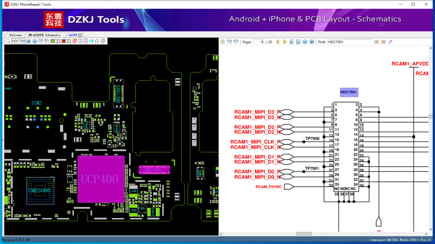Click the PCB component search field
The width and height of the screenshot is (435, 244).
pos(18,41)
